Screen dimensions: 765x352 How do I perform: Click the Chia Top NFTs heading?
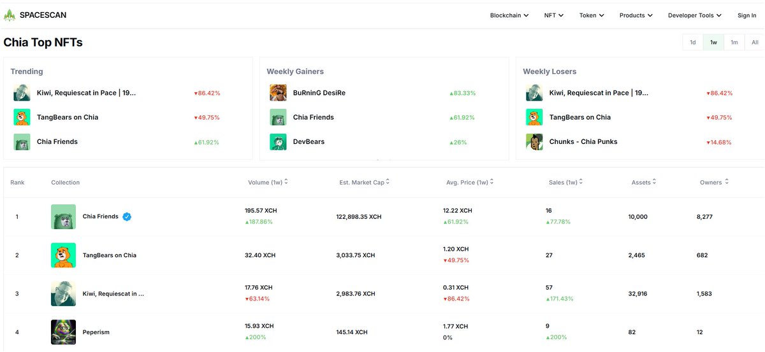(x=43, y=43)
